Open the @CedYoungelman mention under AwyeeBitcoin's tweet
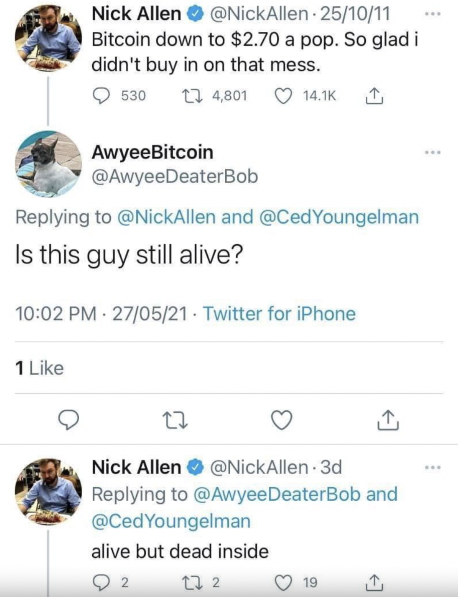The image size is (458, 597). (x=338, y=217)
